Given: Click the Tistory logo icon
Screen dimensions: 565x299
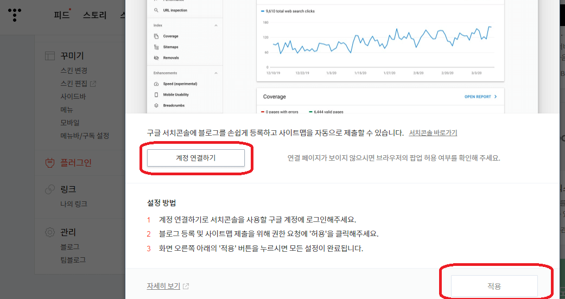Looking at the screenshot, I should click(x=15, y=15).
